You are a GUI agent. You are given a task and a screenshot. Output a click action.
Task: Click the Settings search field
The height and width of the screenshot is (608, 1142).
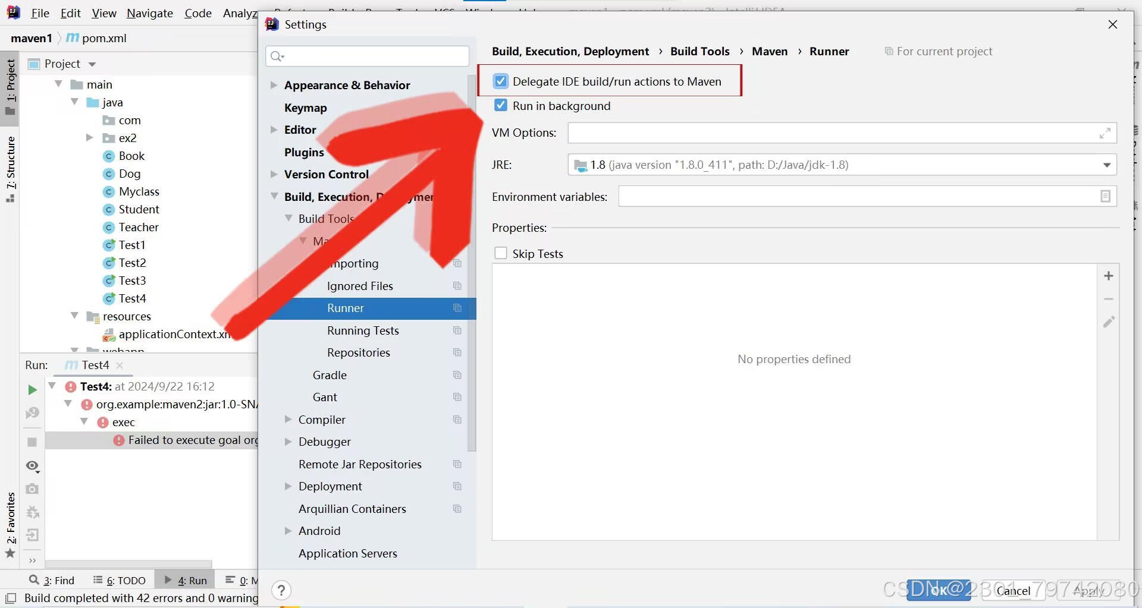click(367, 56)
